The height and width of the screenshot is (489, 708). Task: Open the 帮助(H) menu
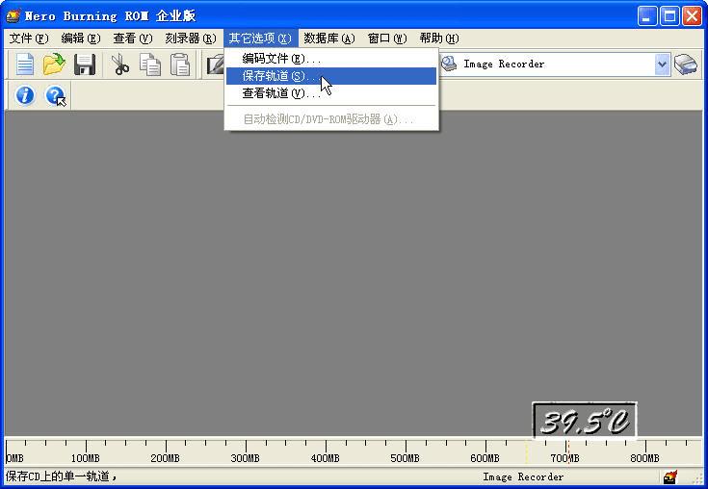(x=439, y=39)
